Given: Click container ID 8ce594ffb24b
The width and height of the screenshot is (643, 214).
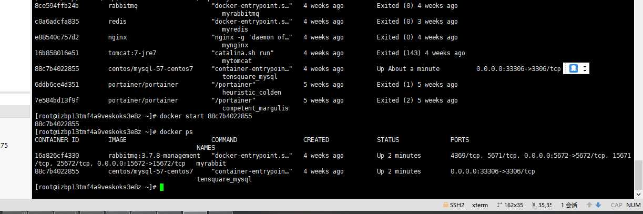Looking at the screenshot, I should click(57, 6).
